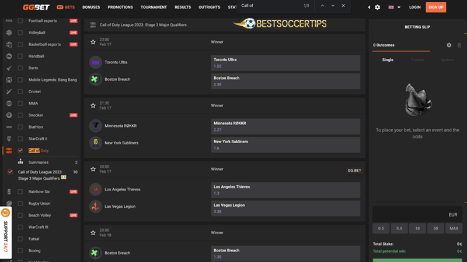The image size is (467, 262).
Task: Open Summaries row under Call of Duty
Action: (x=48, y=162)
